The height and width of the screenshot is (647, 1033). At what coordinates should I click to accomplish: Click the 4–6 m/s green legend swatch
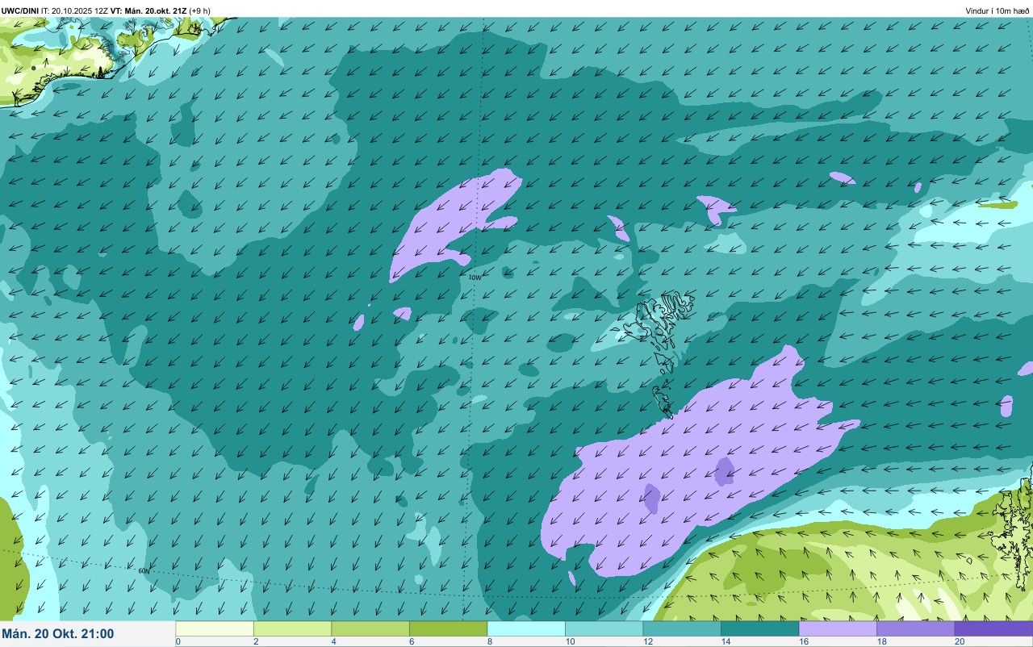click(370, 628)
